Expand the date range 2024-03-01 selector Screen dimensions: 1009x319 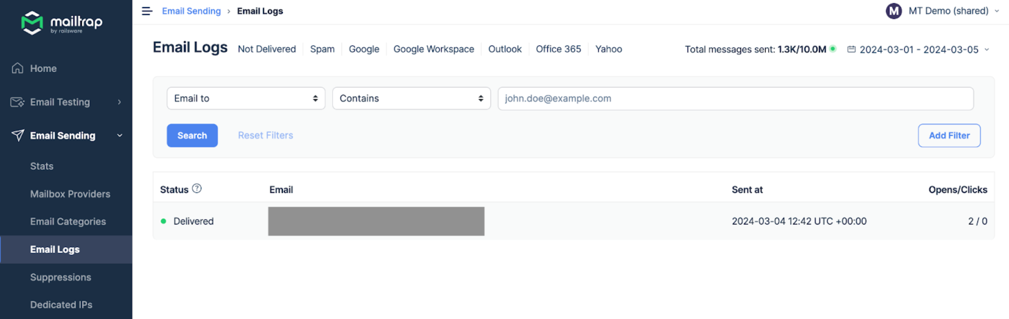pyautogui.click(x=918, y=49)
